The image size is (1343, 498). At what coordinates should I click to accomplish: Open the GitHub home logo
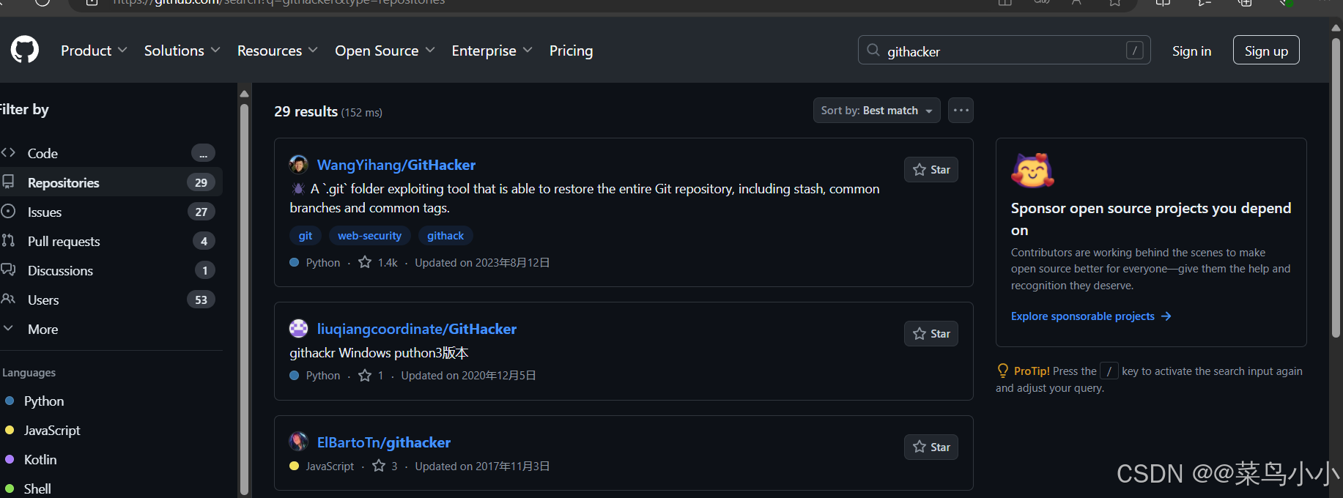[x=25, y=50]
